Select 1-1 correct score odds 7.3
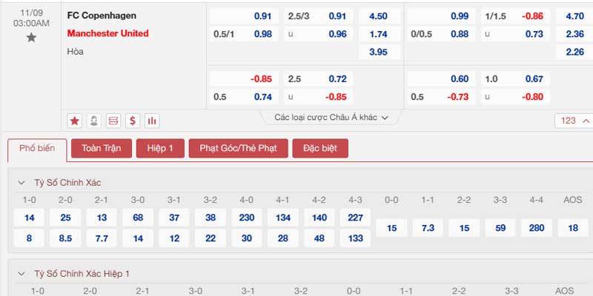This screenshot has height=296, width=593. tap(428, 228)
